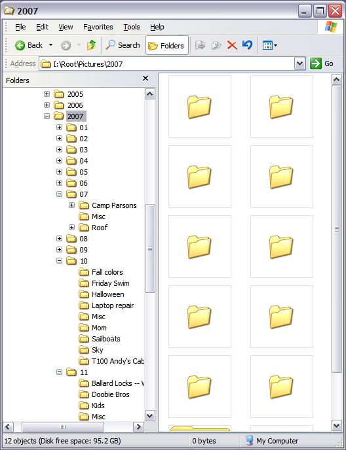Open the File menu
The height and width of the screenshot is (450, 346).
pyautogui.click(x=20, y=27)
